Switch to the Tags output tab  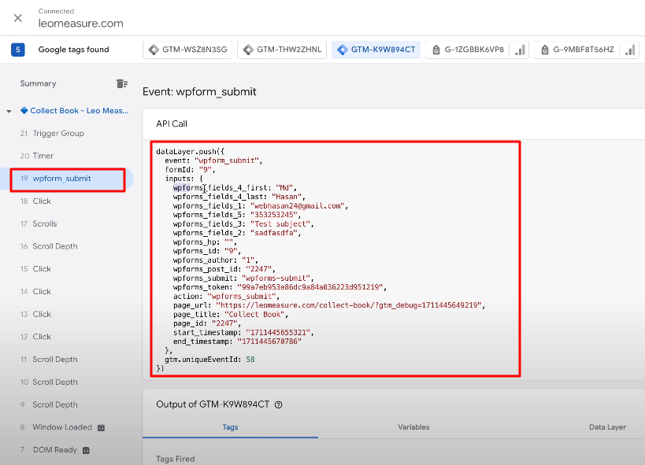click(230, 427)
